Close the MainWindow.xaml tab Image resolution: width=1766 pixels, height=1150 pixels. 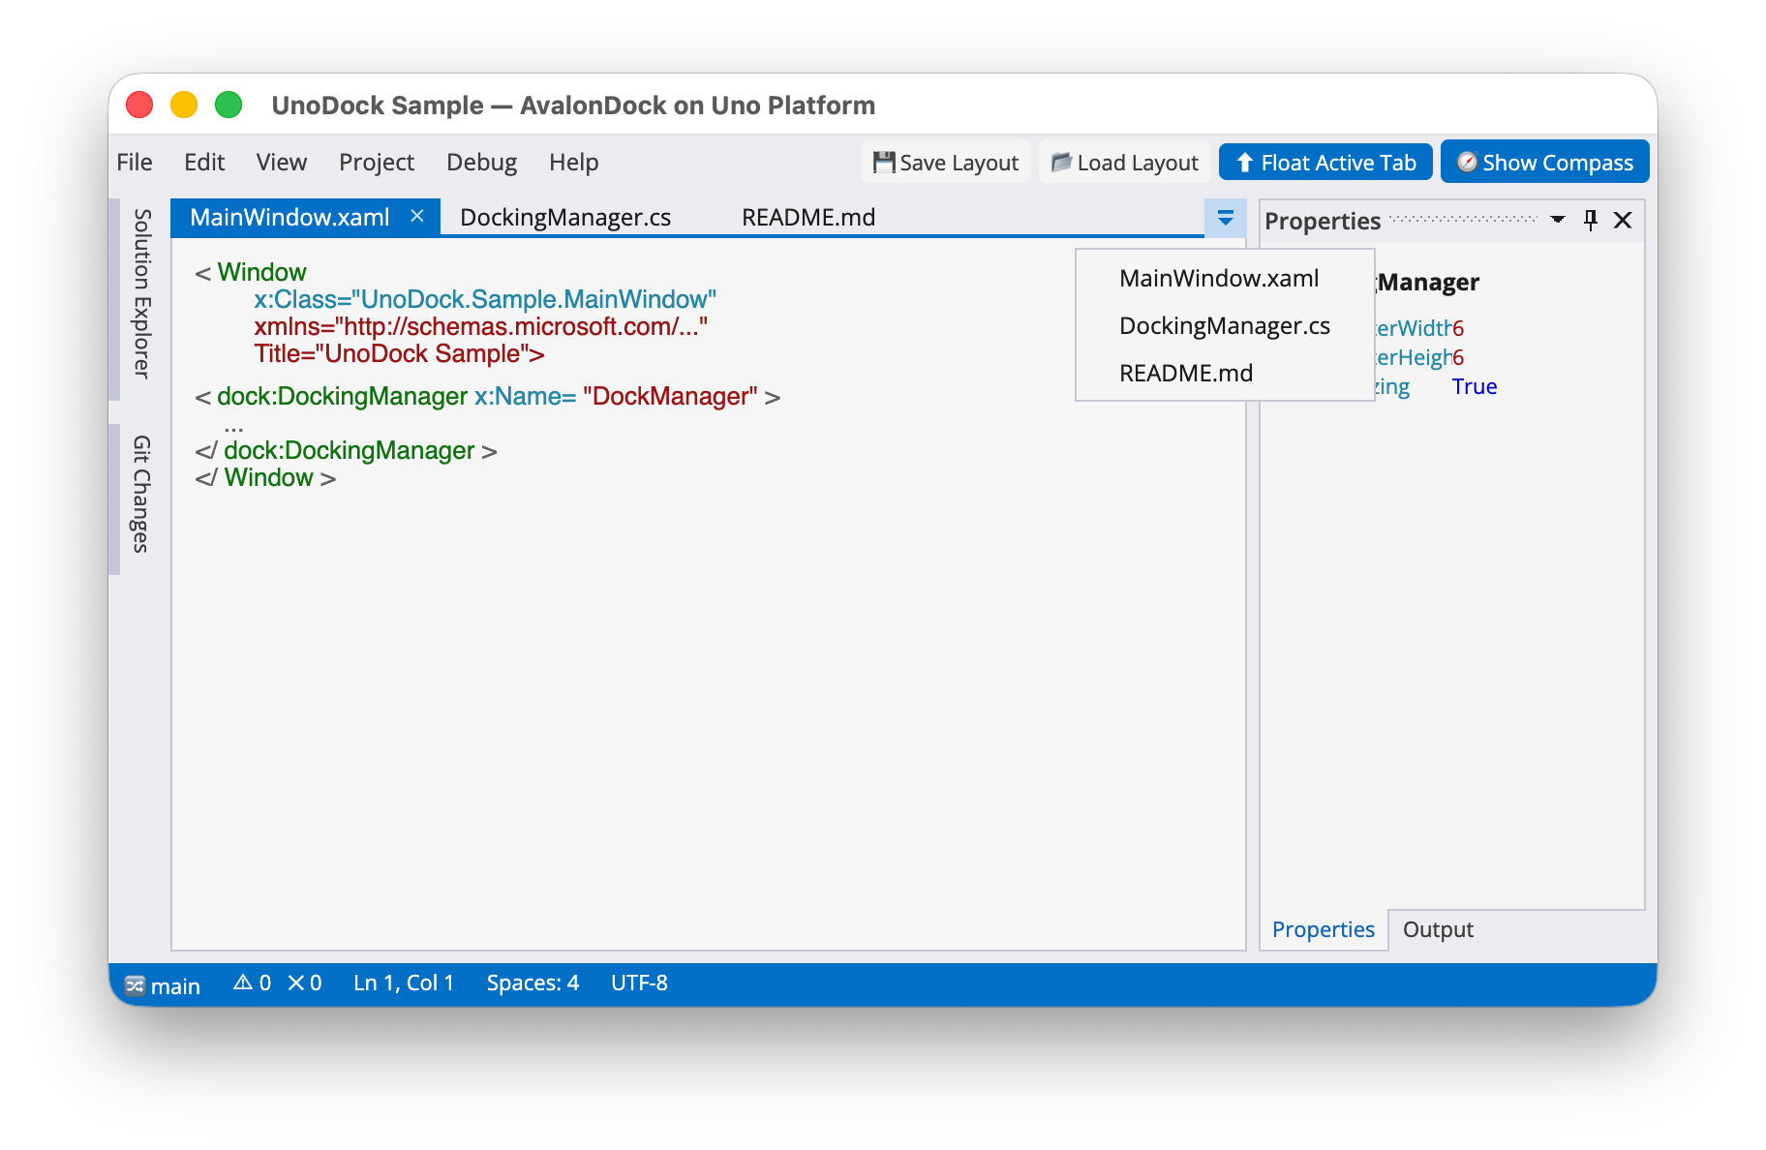(x=417, y=216)
